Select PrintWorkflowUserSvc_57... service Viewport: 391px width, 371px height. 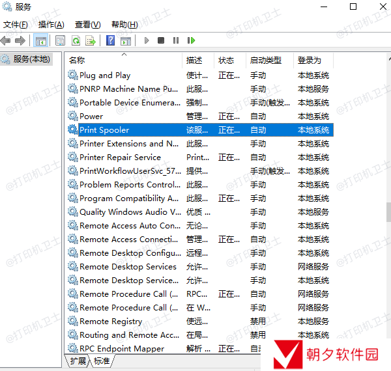tap(130, 171)
